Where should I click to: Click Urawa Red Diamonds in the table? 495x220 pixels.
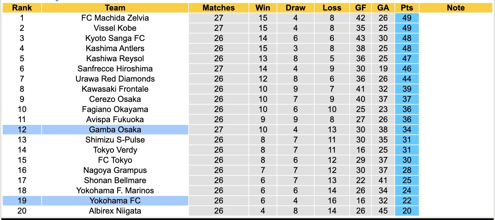click(115, 79)
